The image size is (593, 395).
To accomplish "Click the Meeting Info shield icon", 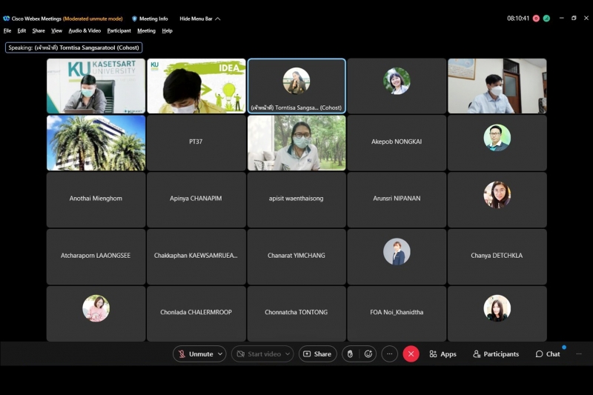I will [x=135, y=19].
